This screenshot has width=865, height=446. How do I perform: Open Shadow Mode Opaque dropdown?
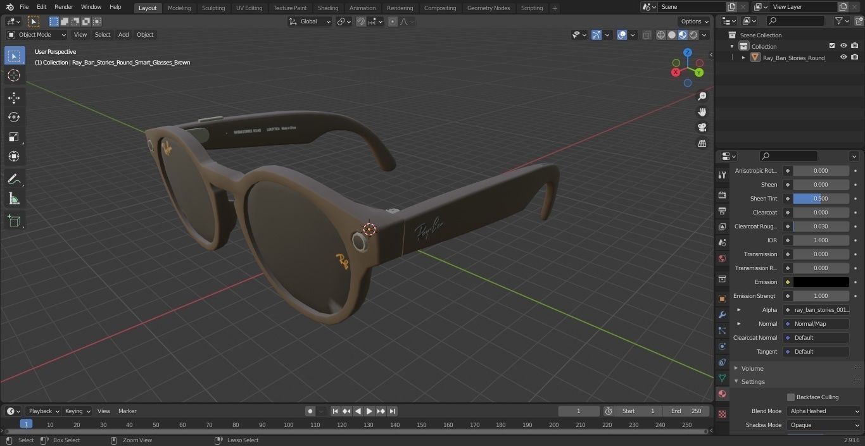824,425
